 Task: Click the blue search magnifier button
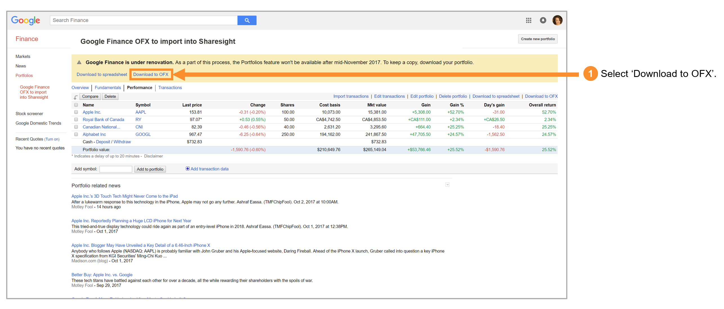(x=247, y=20)
